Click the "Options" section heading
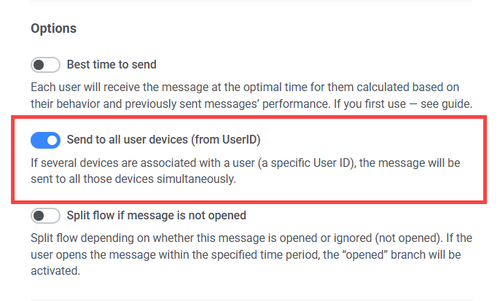The height and width of the screenshot is (301, 500). [53, 29]
